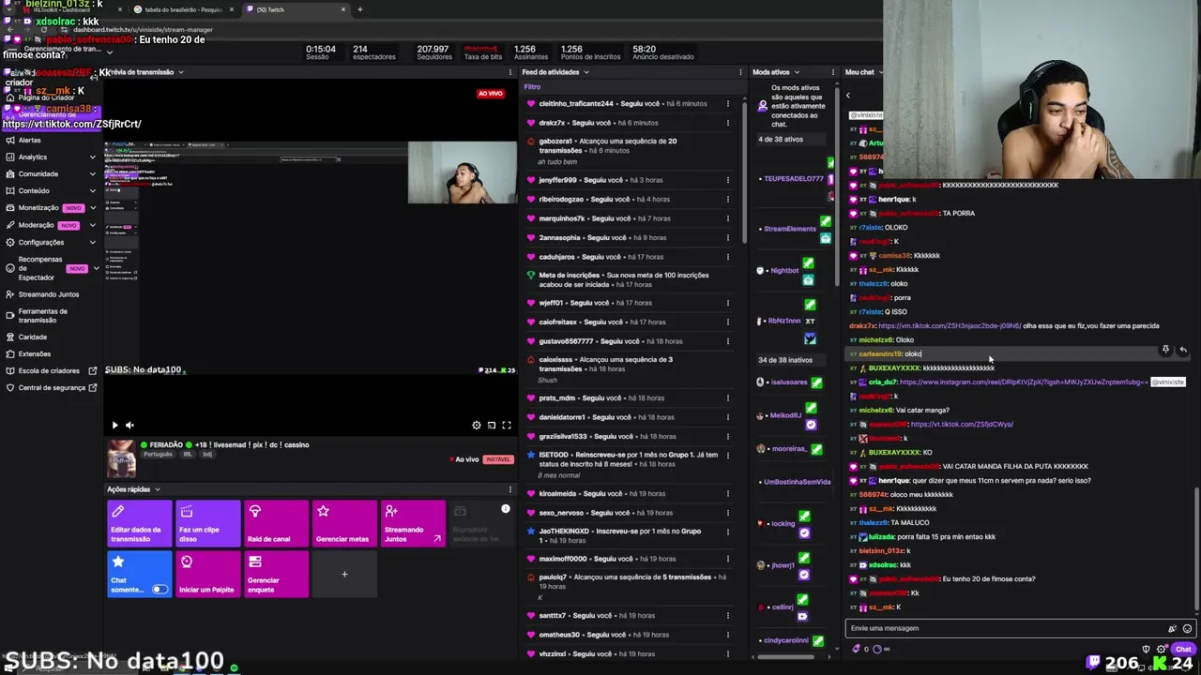Image resolution: width=1201 pixels, height=675 pixels.
Task: Play the stream preview video
Action: coord(114,425)
